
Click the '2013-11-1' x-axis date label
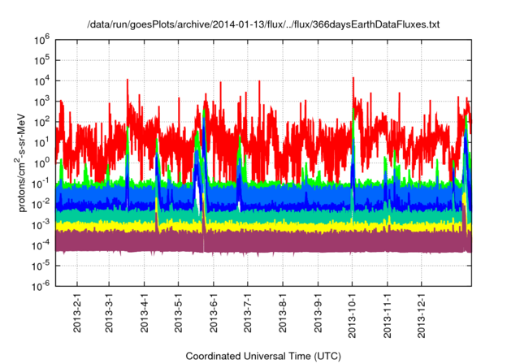[388, 315]
